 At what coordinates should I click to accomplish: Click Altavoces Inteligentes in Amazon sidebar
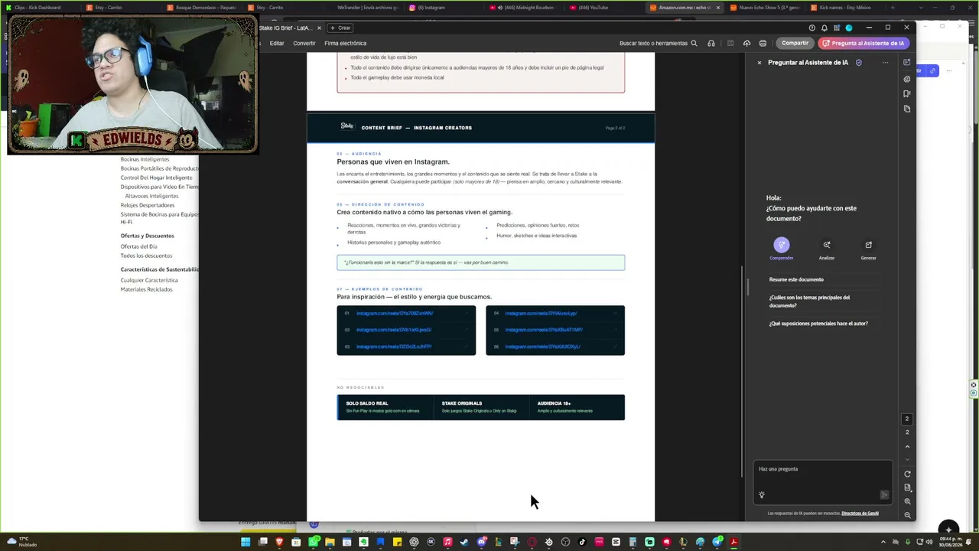coord(151,196)
